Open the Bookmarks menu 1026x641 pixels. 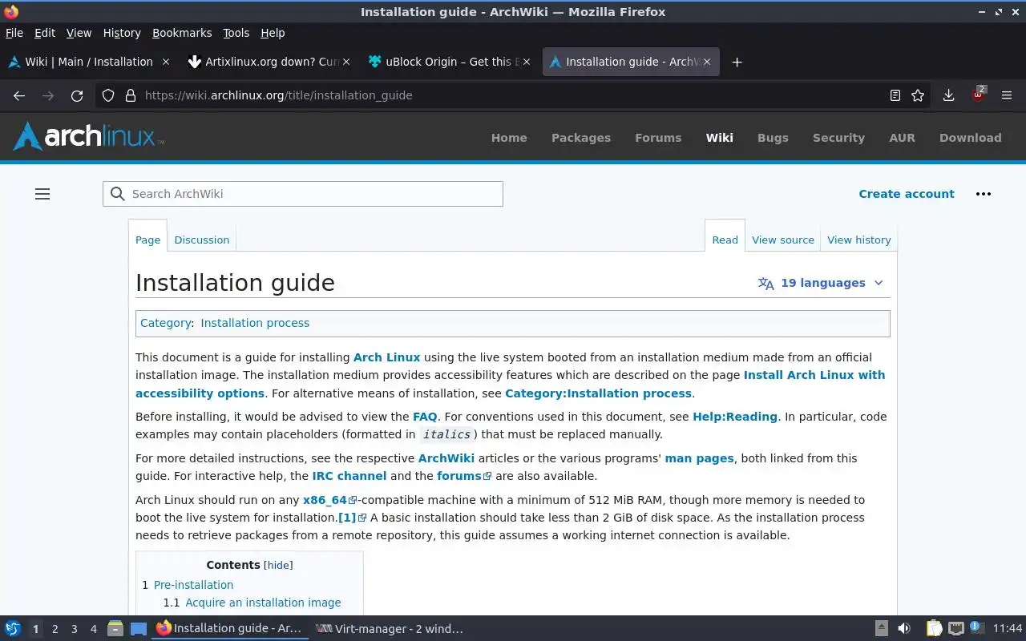coord(182,33)
